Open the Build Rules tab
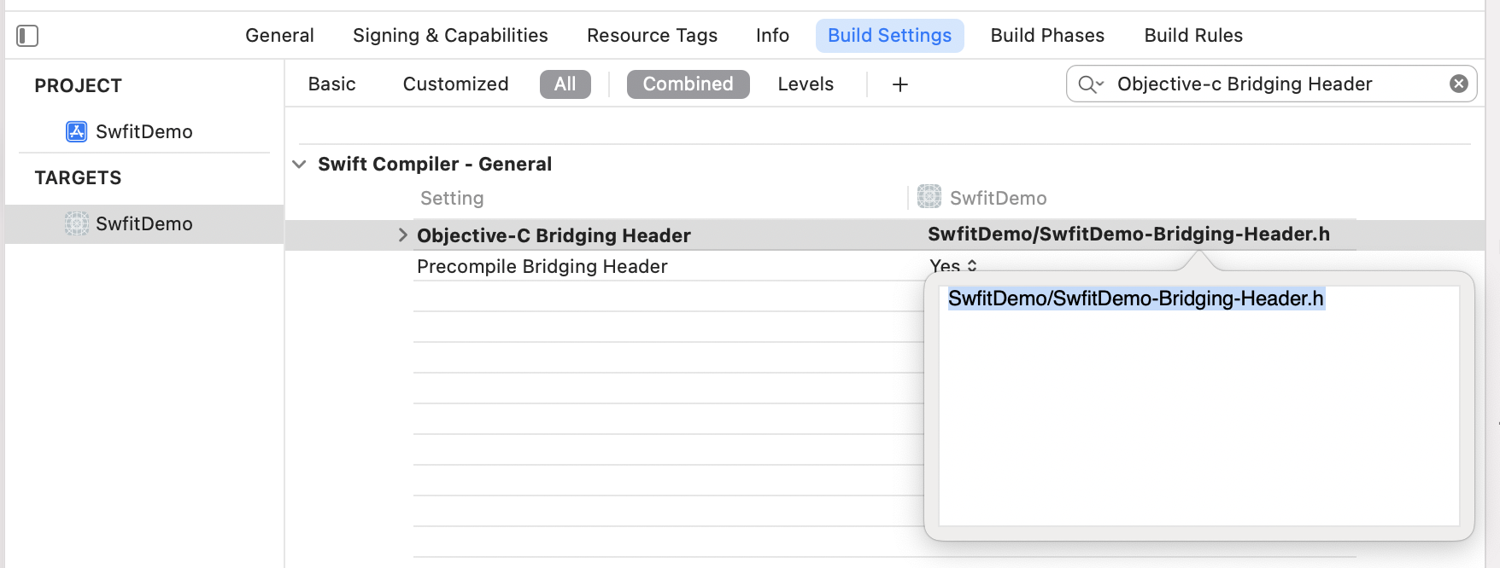Screen dimensions: 1500x568 [1193, 36]
